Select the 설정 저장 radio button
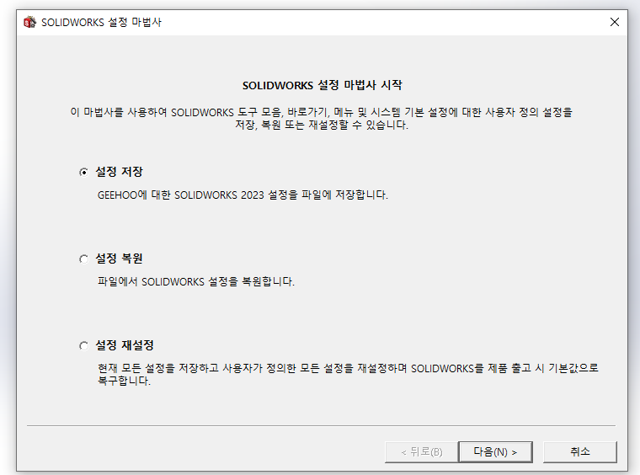The image size is (640, 475). click(83, 172)
